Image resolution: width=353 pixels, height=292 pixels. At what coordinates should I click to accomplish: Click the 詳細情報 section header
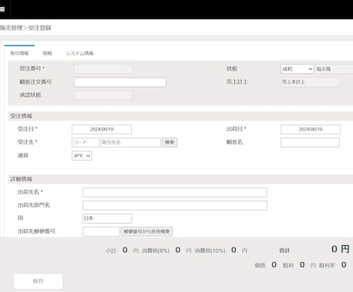(180, 179)
